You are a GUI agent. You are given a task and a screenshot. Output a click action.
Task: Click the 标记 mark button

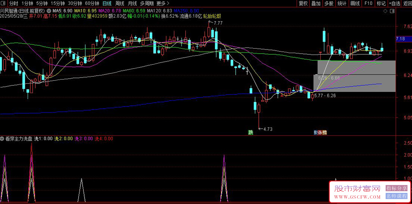tap(381, 3)
